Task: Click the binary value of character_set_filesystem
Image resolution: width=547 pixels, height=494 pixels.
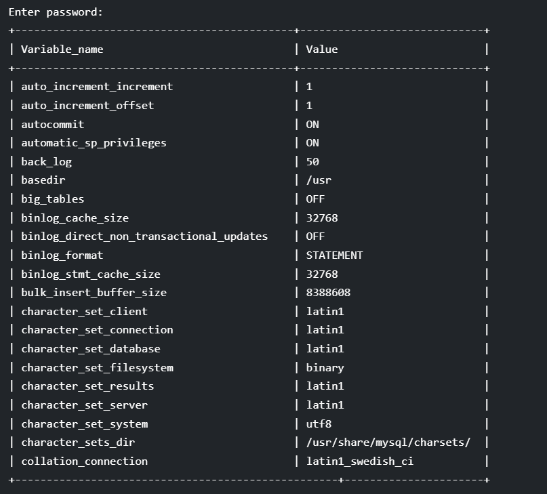Action: tap(325, 368)
